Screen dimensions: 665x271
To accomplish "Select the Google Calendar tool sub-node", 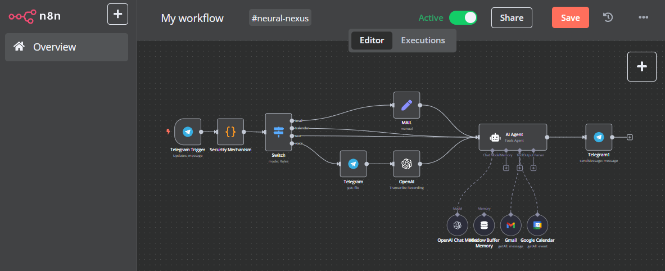I will click(537, 225).
